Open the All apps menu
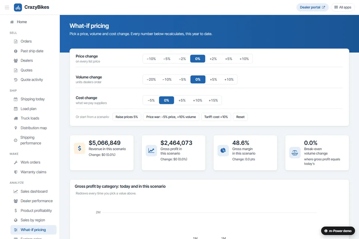This screenshot has width=359, height=239. 343,7
